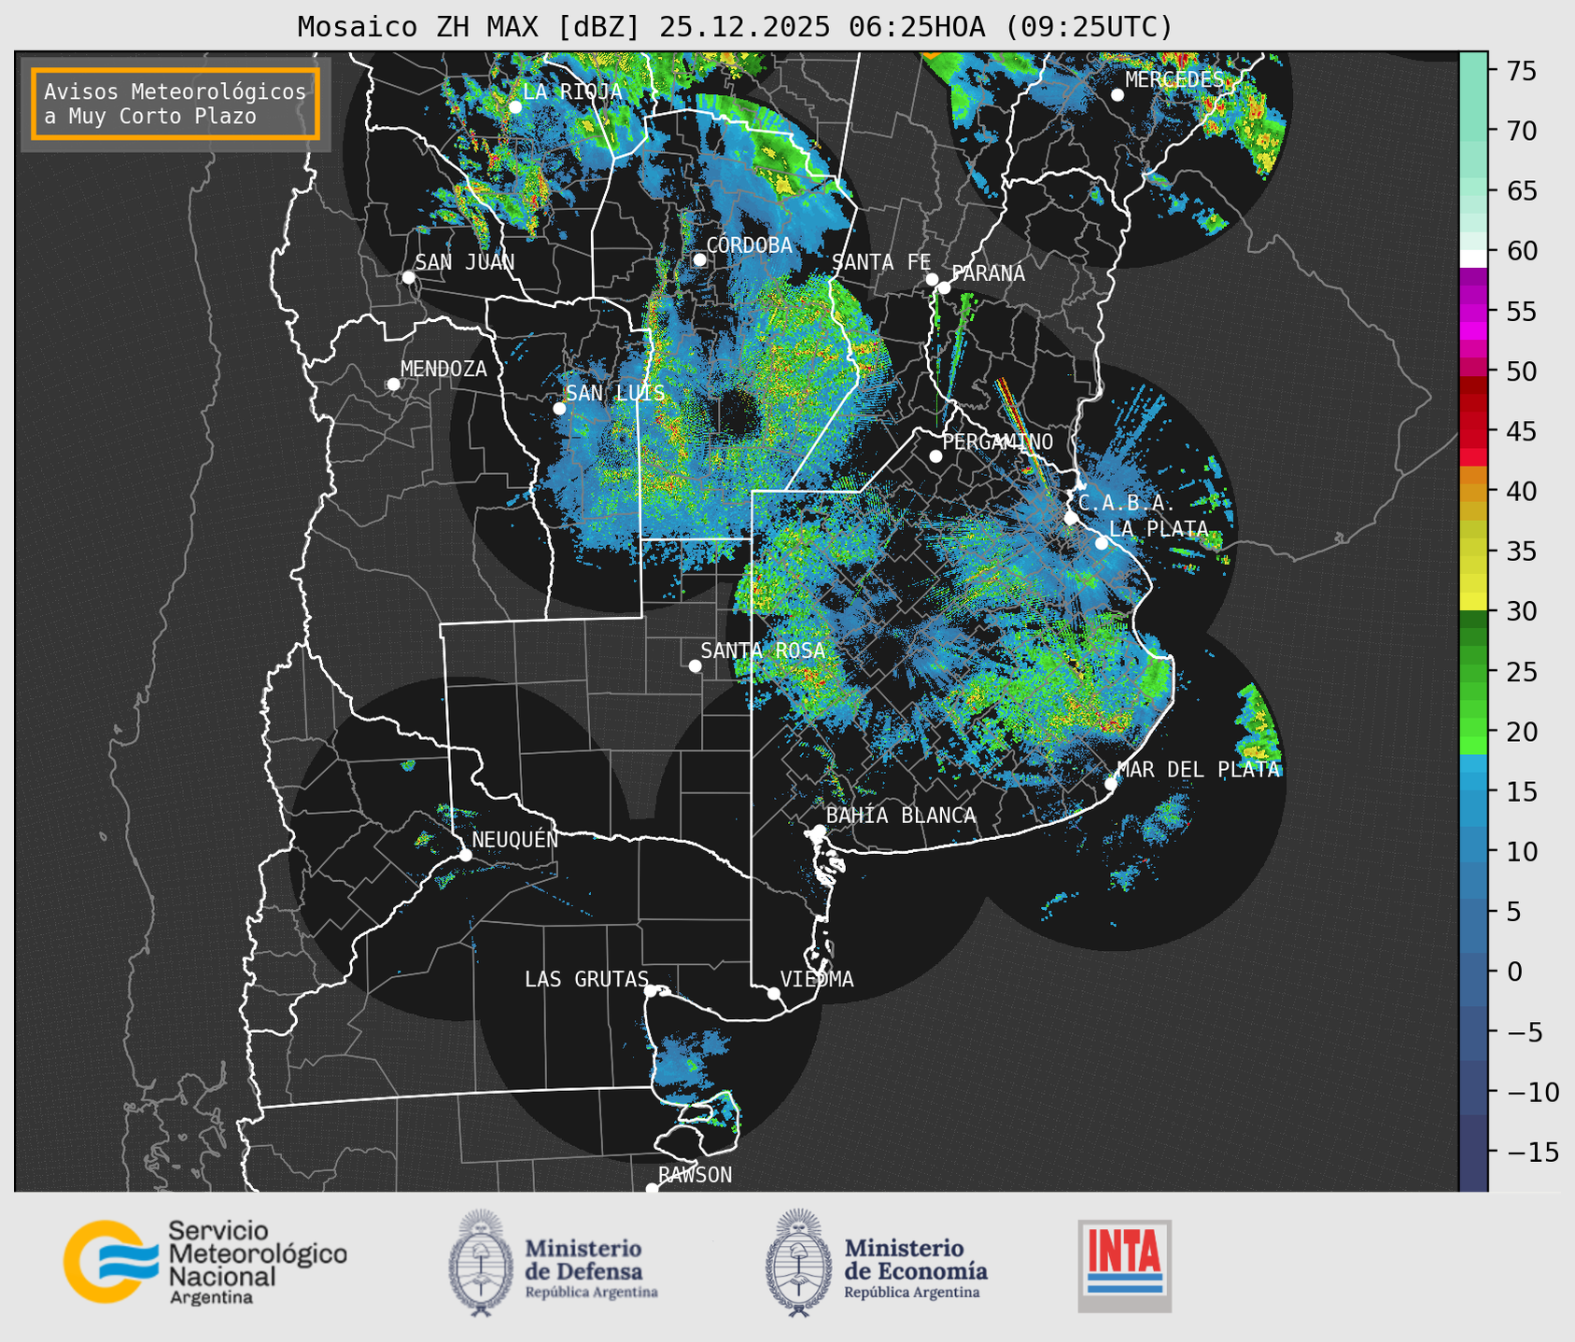
Task: Click the green 25 dBZ color band
Action: coord(1473,672)
